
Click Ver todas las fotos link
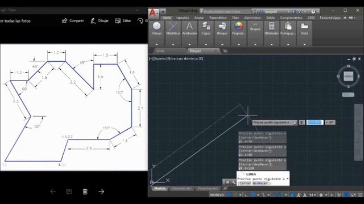click(x=15, y=21)
